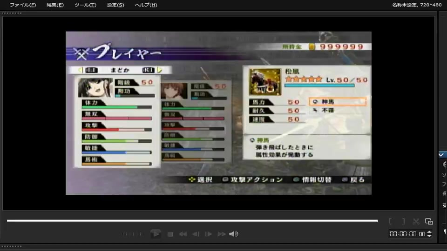
Task: Jump to start with rewind double-arrow button
Action: [x=183, y=234]
